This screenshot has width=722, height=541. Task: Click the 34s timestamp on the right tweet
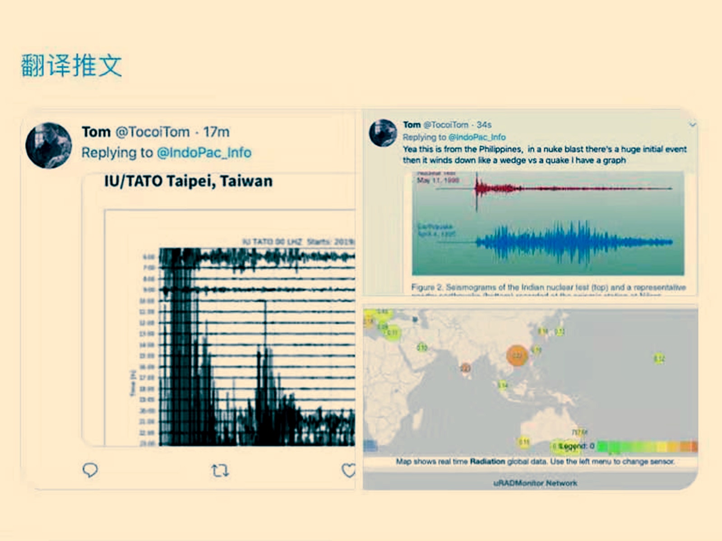pos(484,125)
